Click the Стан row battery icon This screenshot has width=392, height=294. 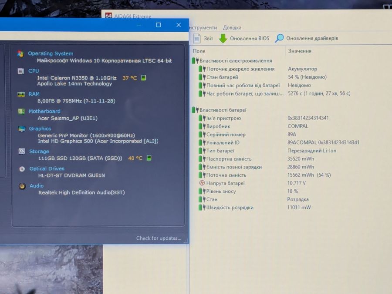pos(202,199)
